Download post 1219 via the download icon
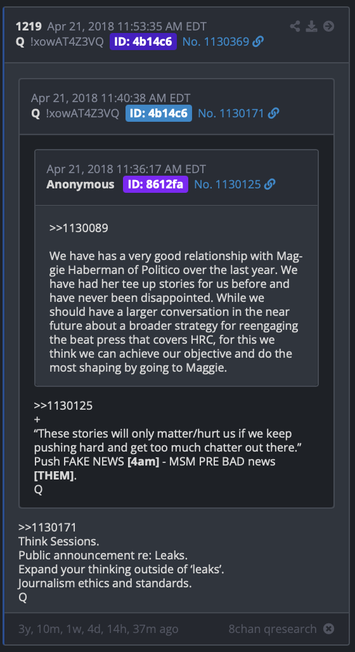The width and height of the screenshot is (355, 652). pyautogui.click(x=311, y=27)
